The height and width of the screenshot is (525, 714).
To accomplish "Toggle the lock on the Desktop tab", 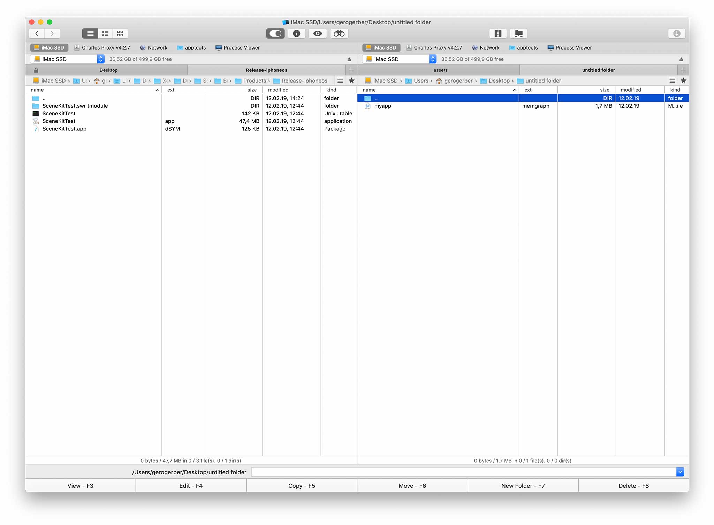I will 36,70.
